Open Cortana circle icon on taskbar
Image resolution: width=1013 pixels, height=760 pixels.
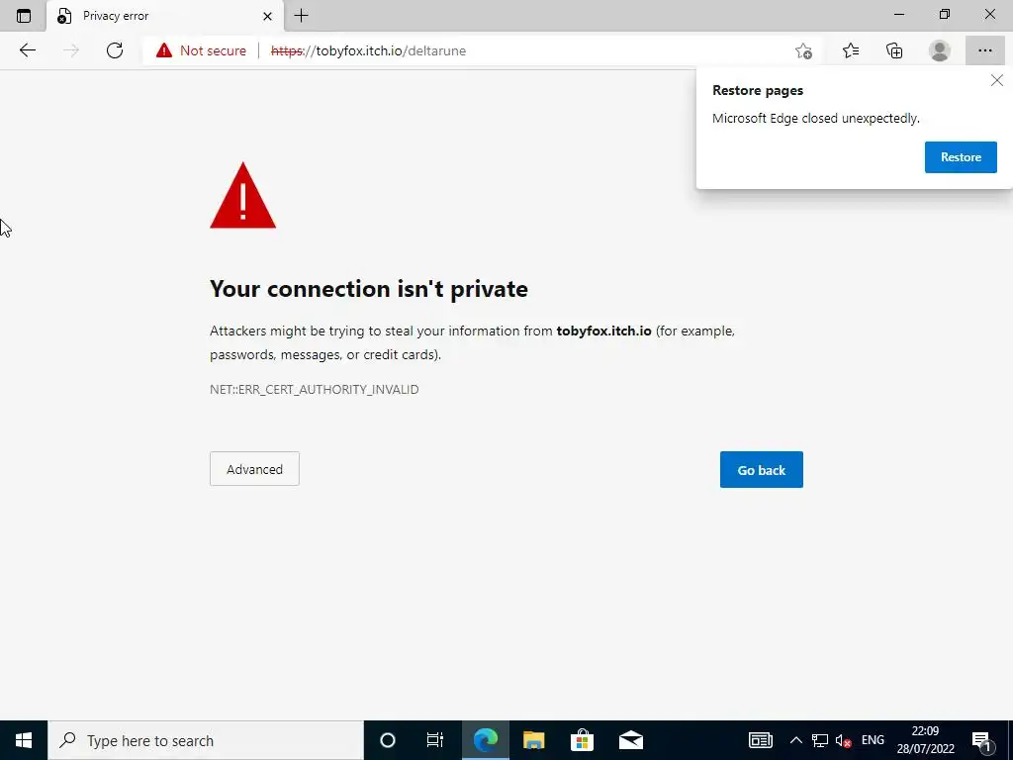click(388, 740)
